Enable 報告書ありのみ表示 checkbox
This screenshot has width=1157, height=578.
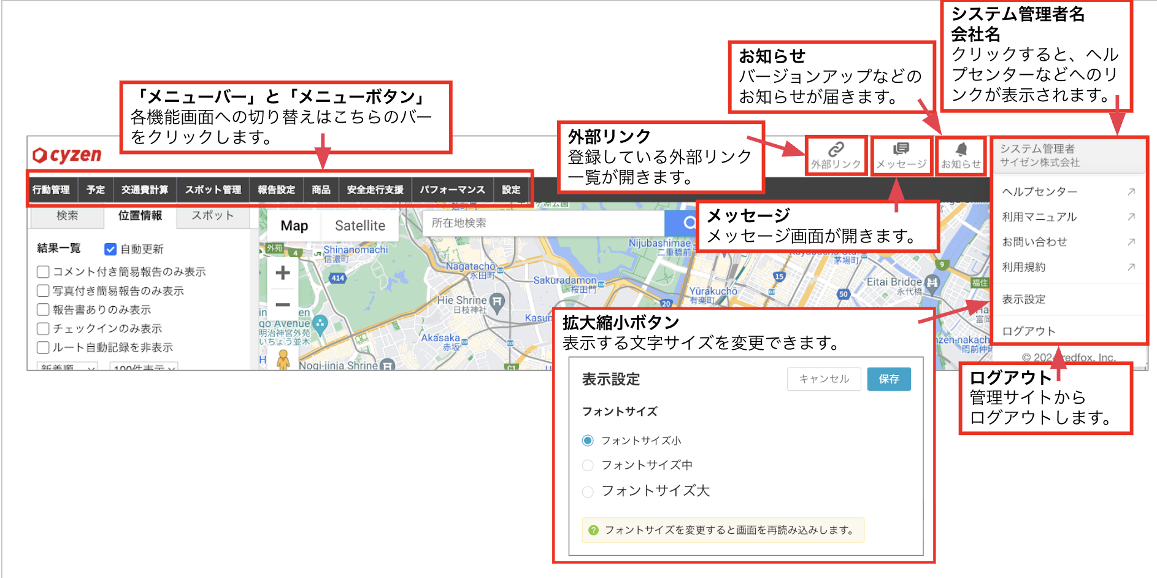pos(43,310)
